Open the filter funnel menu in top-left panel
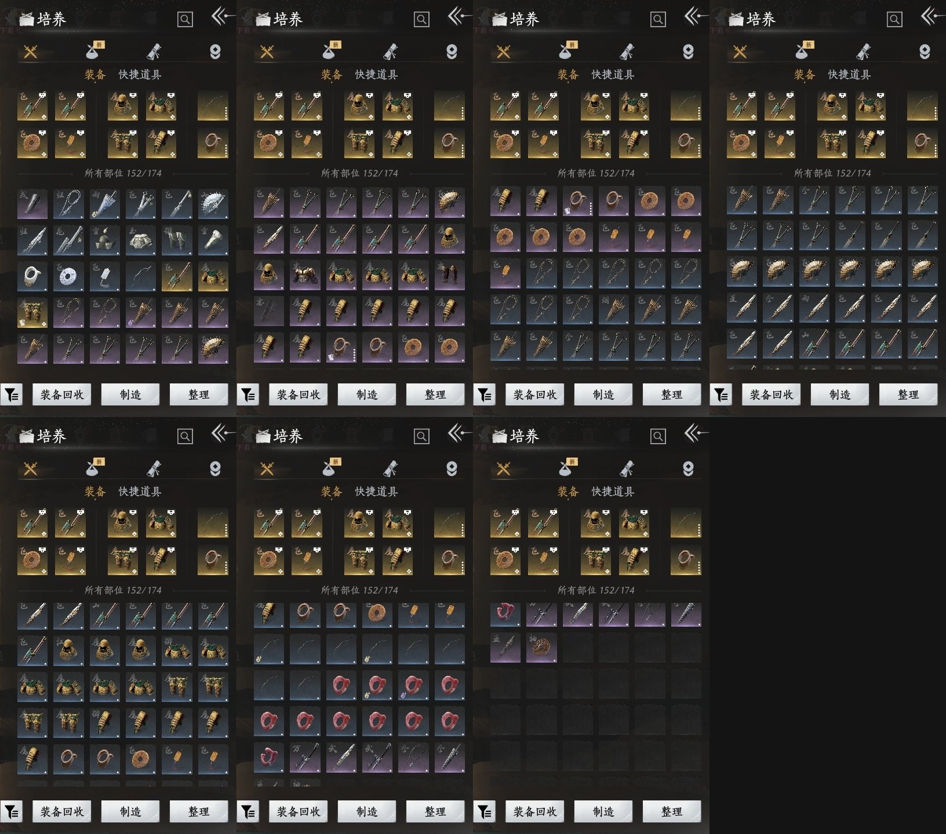The image size is (946, 834). pos(12,395)
